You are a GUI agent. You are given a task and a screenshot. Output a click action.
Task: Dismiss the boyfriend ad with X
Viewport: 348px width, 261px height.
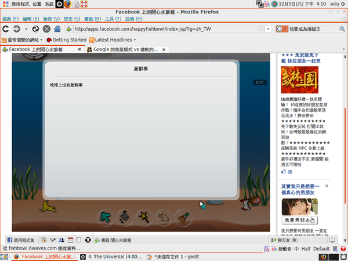coord(327,186)
